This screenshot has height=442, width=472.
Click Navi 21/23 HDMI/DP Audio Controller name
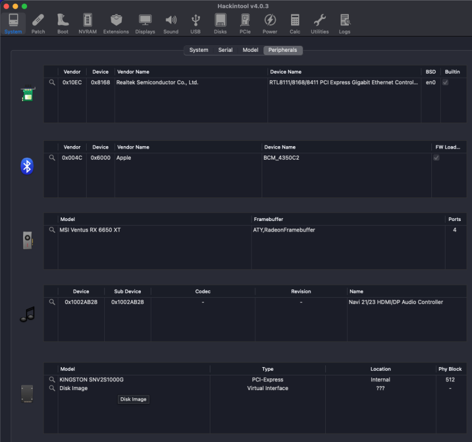(395, 302)
